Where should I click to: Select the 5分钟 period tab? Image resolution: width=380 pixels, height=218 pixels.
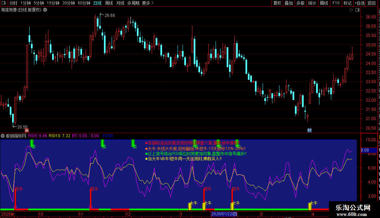click(x=39, y=3)
